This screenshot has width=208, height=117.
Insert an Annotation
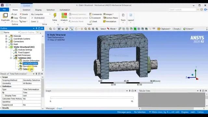[x=110, y=21]
